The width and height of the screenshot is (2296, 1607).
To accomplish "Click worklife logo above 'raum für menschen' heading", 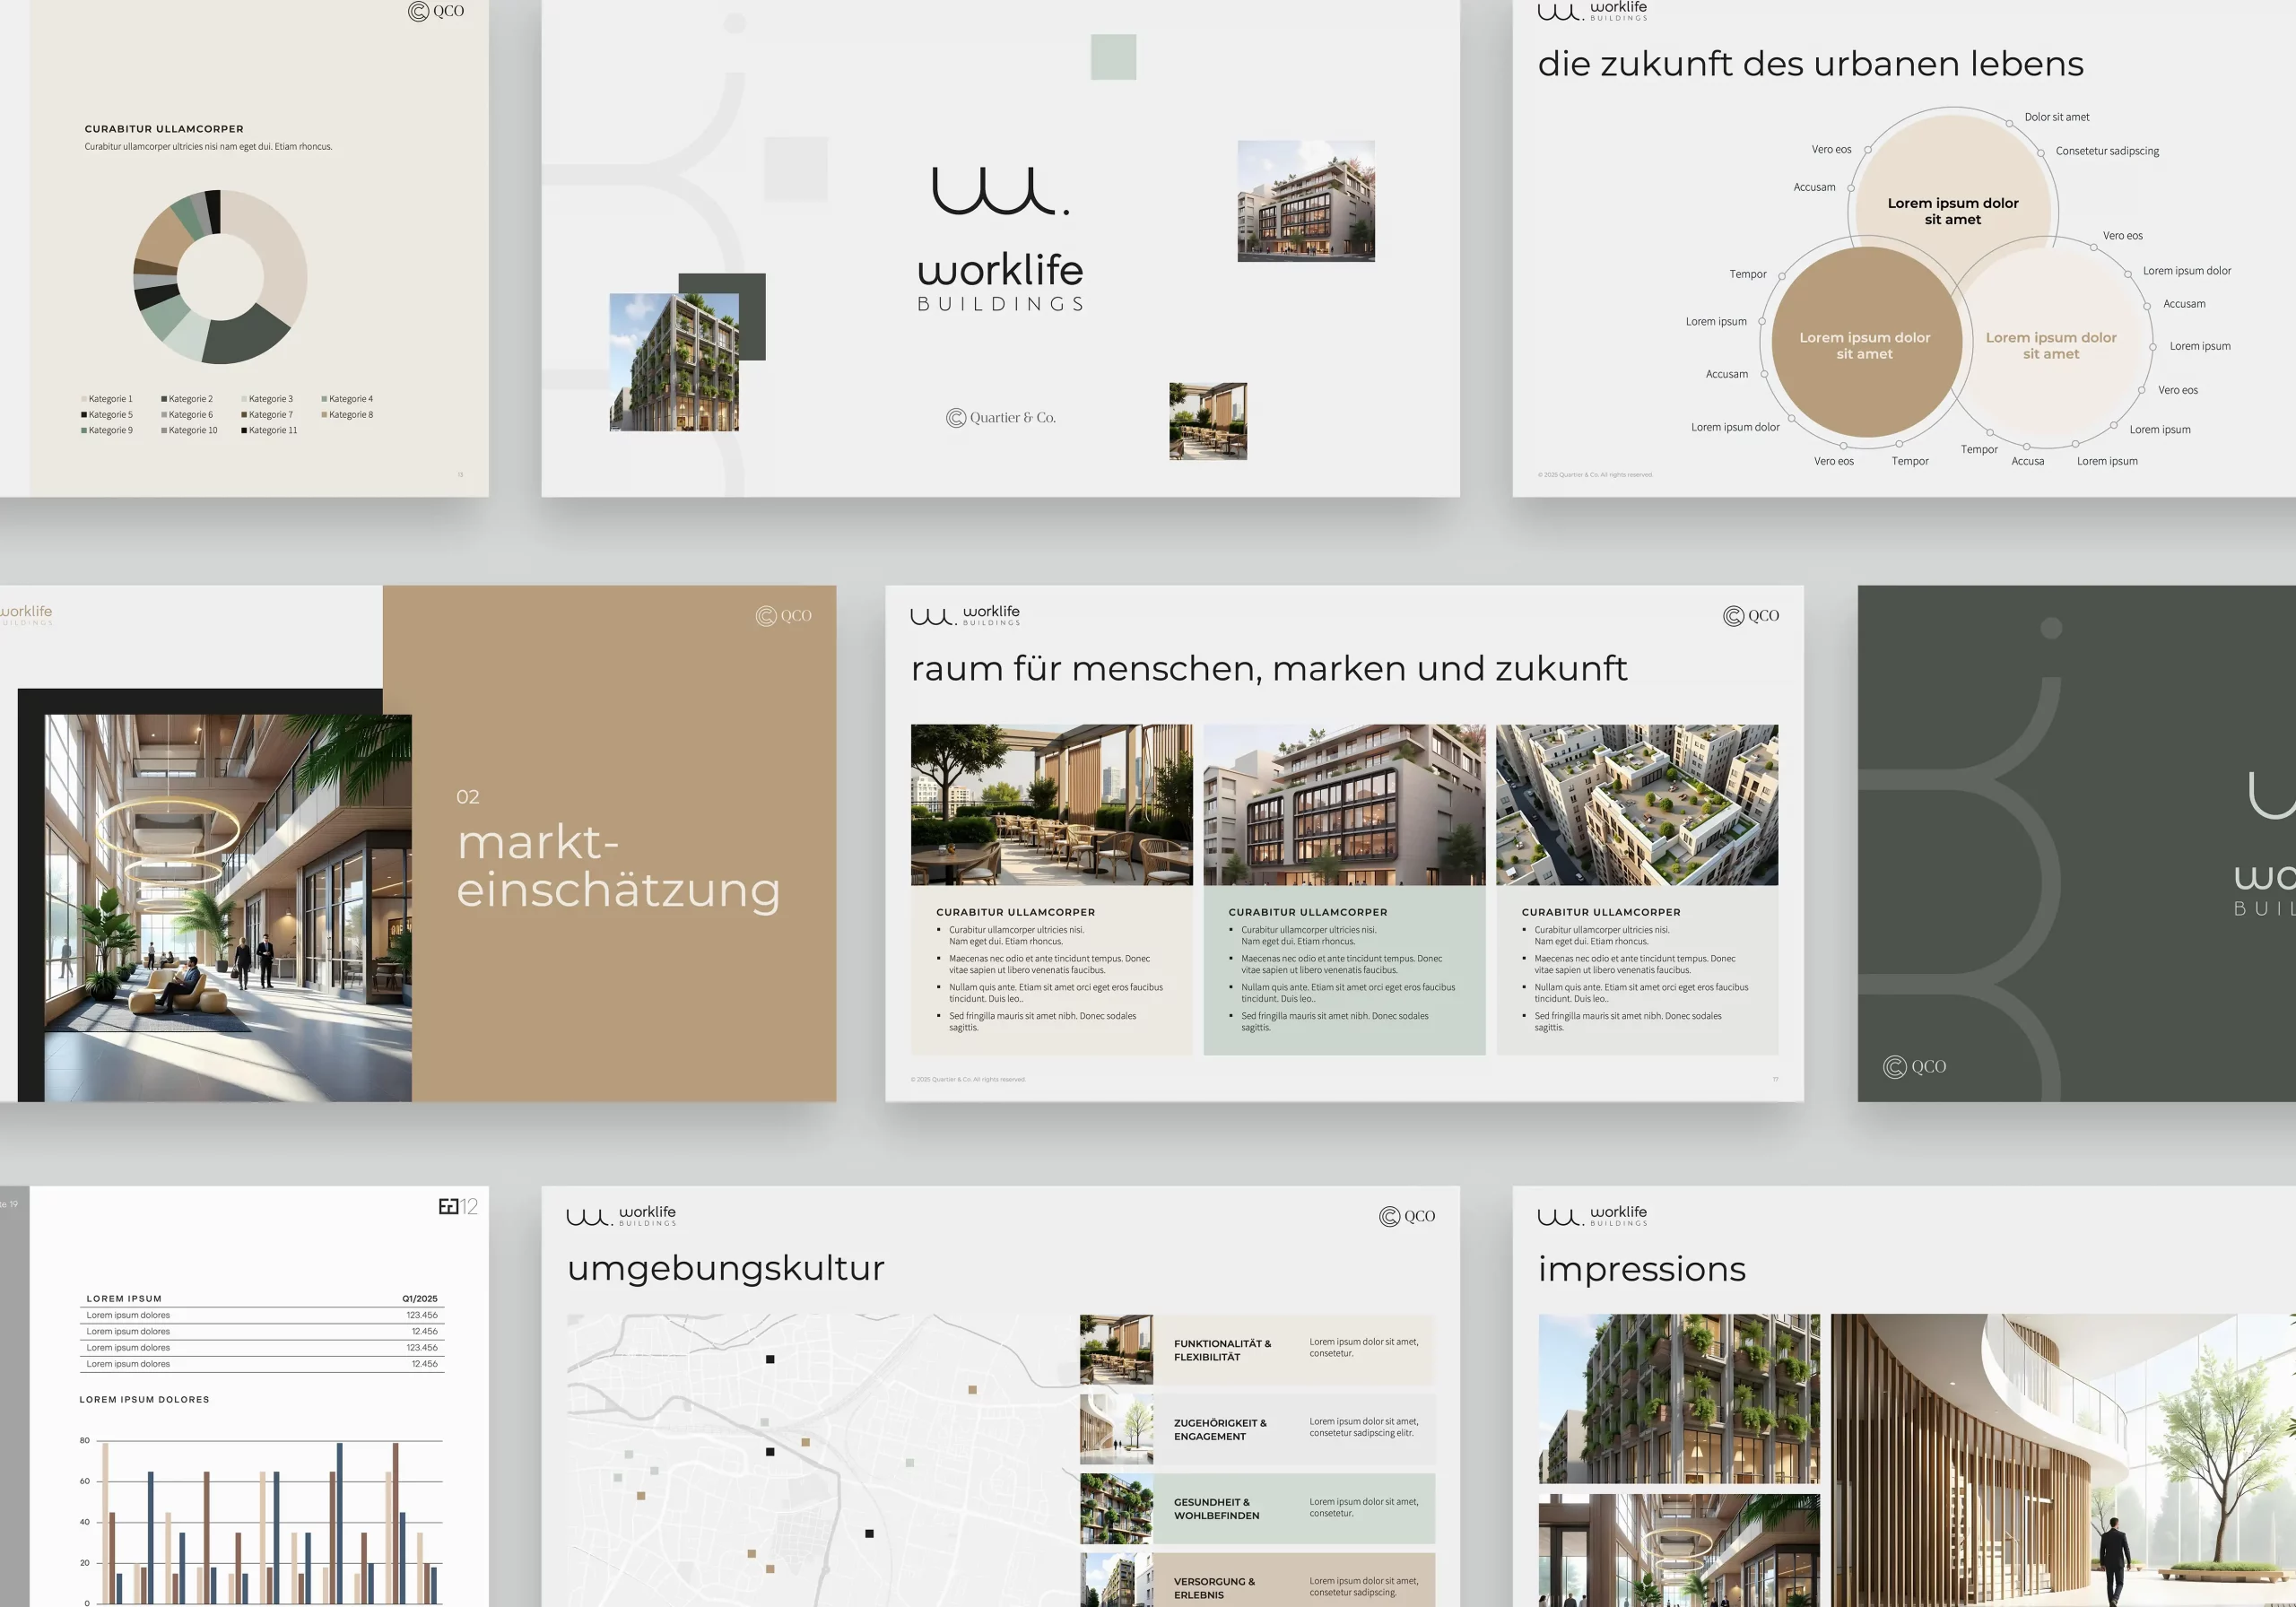I will [x=965, y=615].
